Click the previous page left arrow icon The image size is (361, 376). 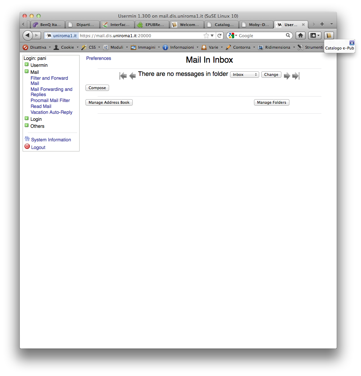tap(132, 76)
